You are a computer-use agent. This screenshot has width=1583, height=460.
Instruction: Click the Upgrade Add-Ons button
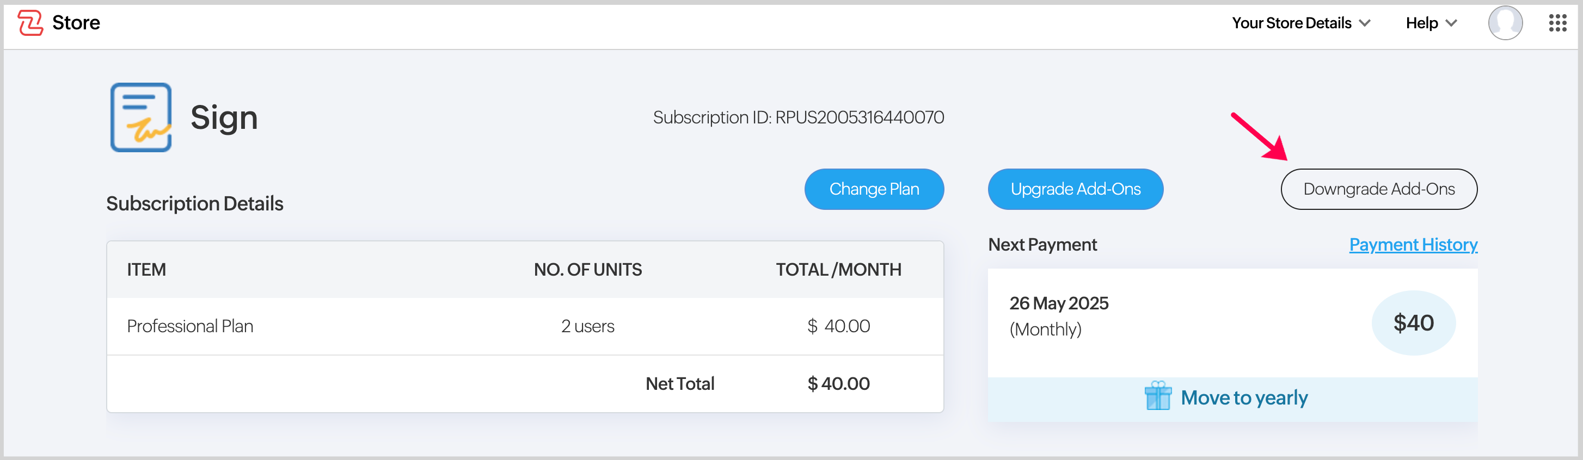1075,189
